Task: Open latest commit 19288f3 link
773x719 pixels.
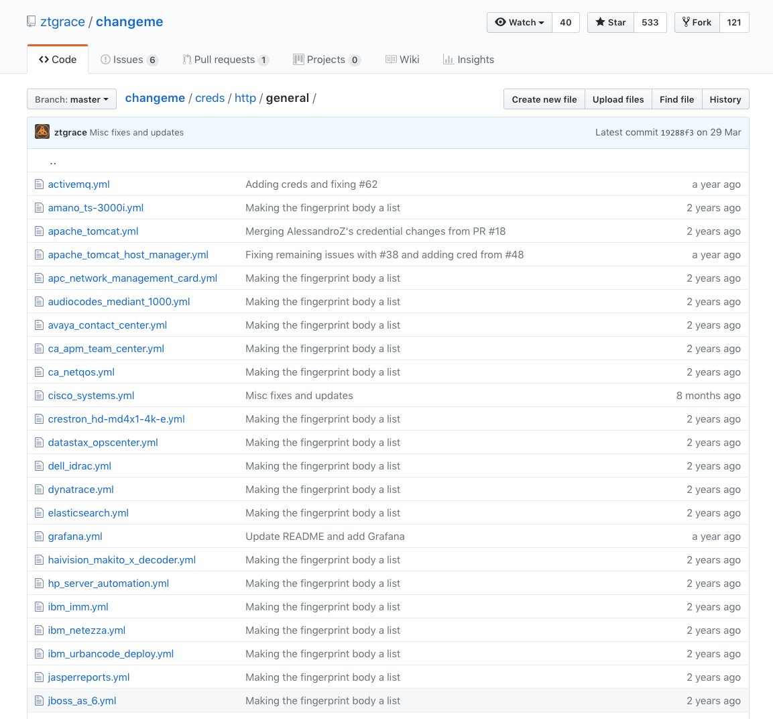Action: pyautogui.click(x=677, y=132)
